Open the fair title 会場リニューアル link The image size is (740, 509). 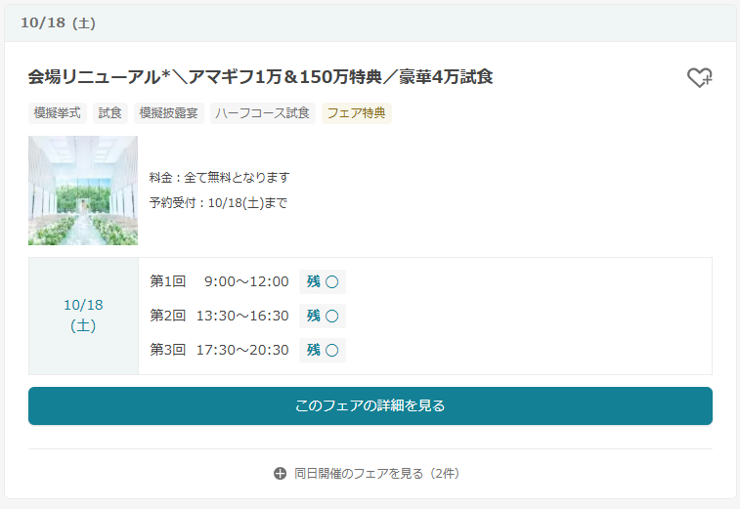tap(260, 77)
